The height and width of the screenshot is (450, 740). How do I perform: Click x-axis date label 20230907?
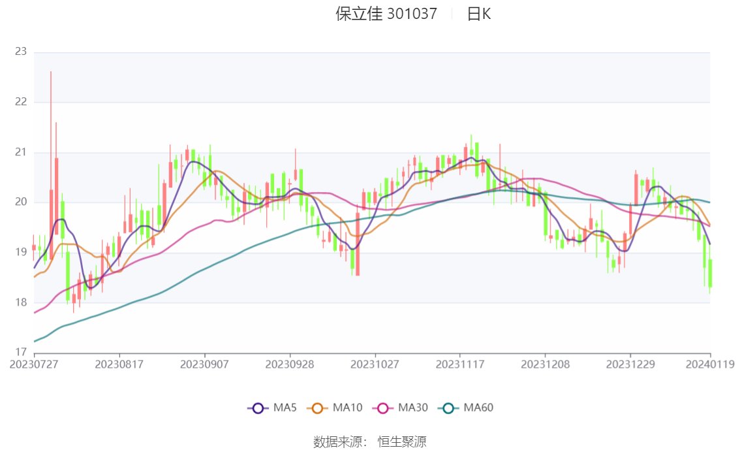tap(204, 364)
